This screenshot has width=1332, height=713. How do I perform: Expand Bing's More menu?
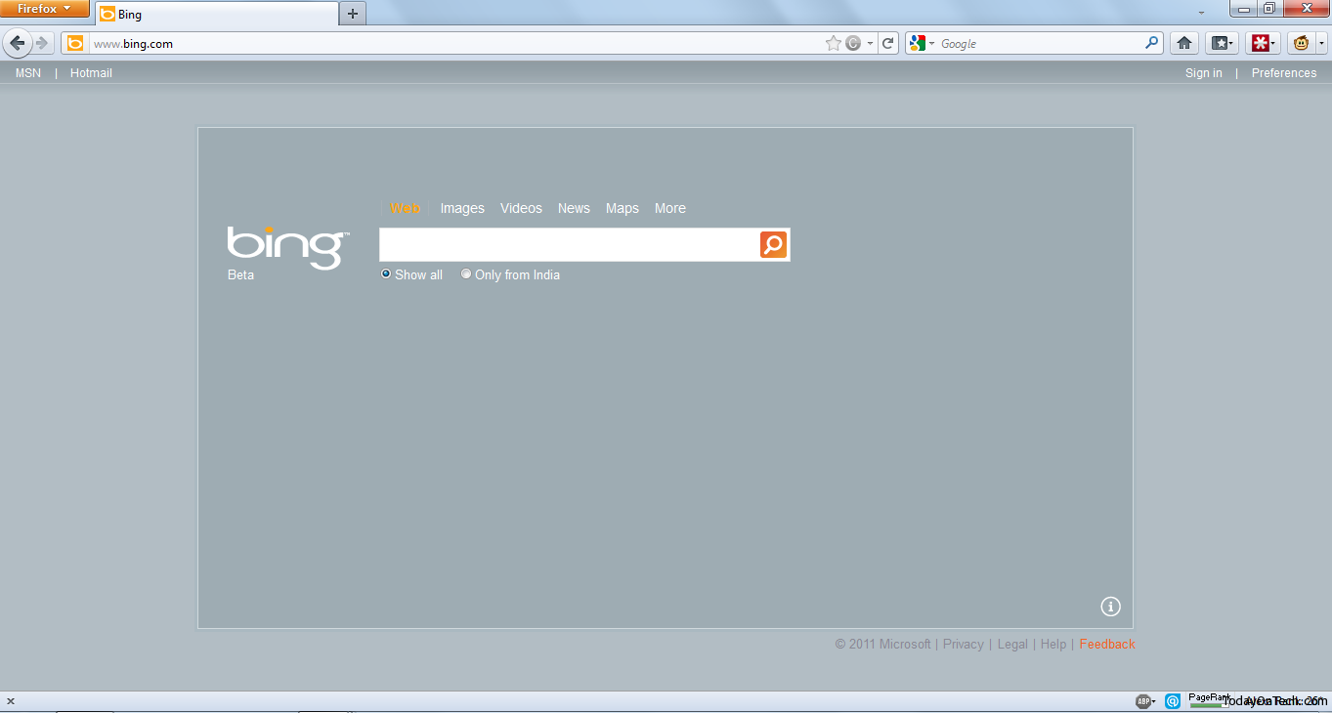click(670, 208)
